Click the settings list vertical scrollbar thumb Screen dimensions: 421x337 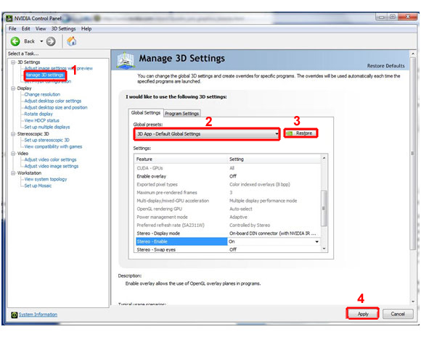point(324,208)
